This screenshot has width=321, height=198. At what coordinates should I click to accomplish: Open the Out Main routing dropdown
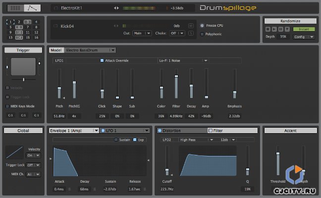tap(142, 33)
